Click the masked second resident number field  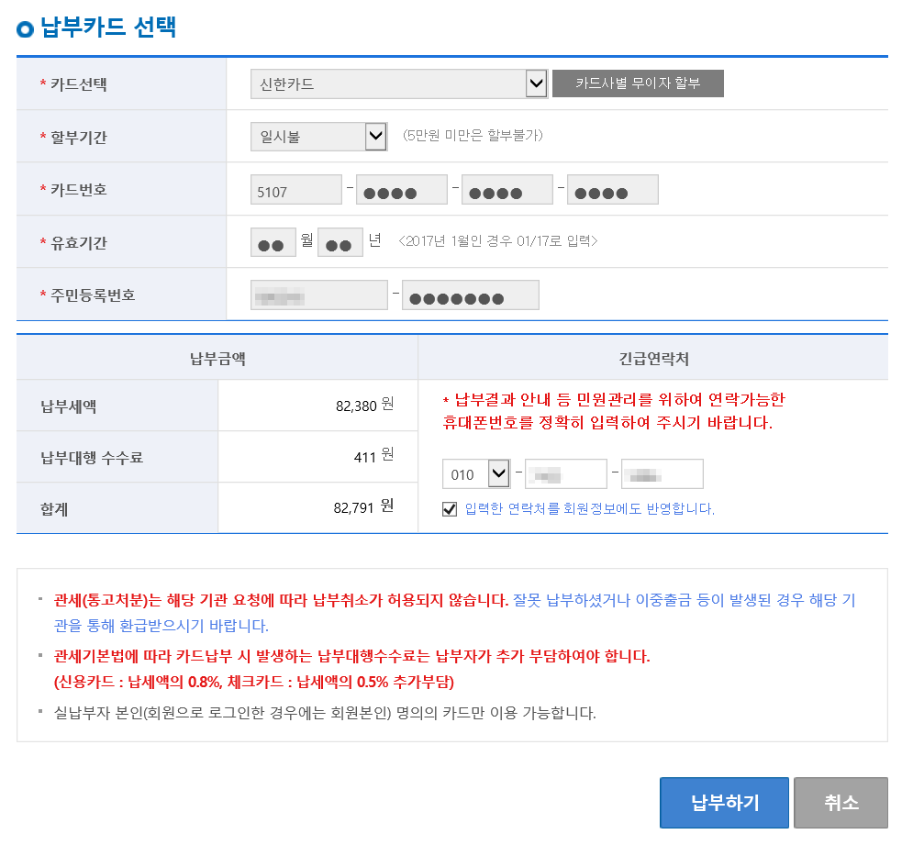click(x=471, y=295)
